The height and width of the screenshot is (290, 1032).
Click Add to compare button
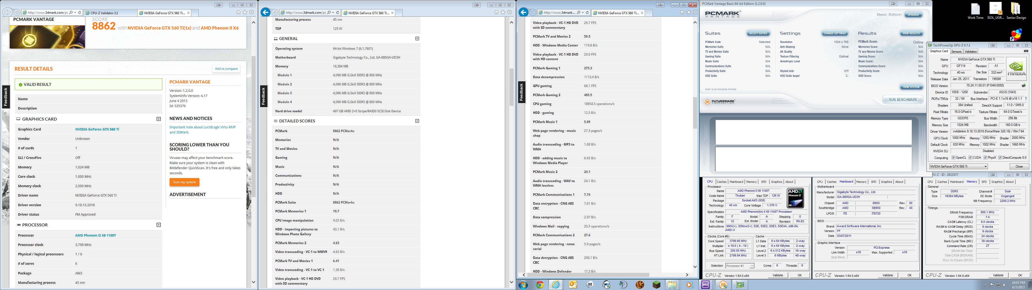226,69
